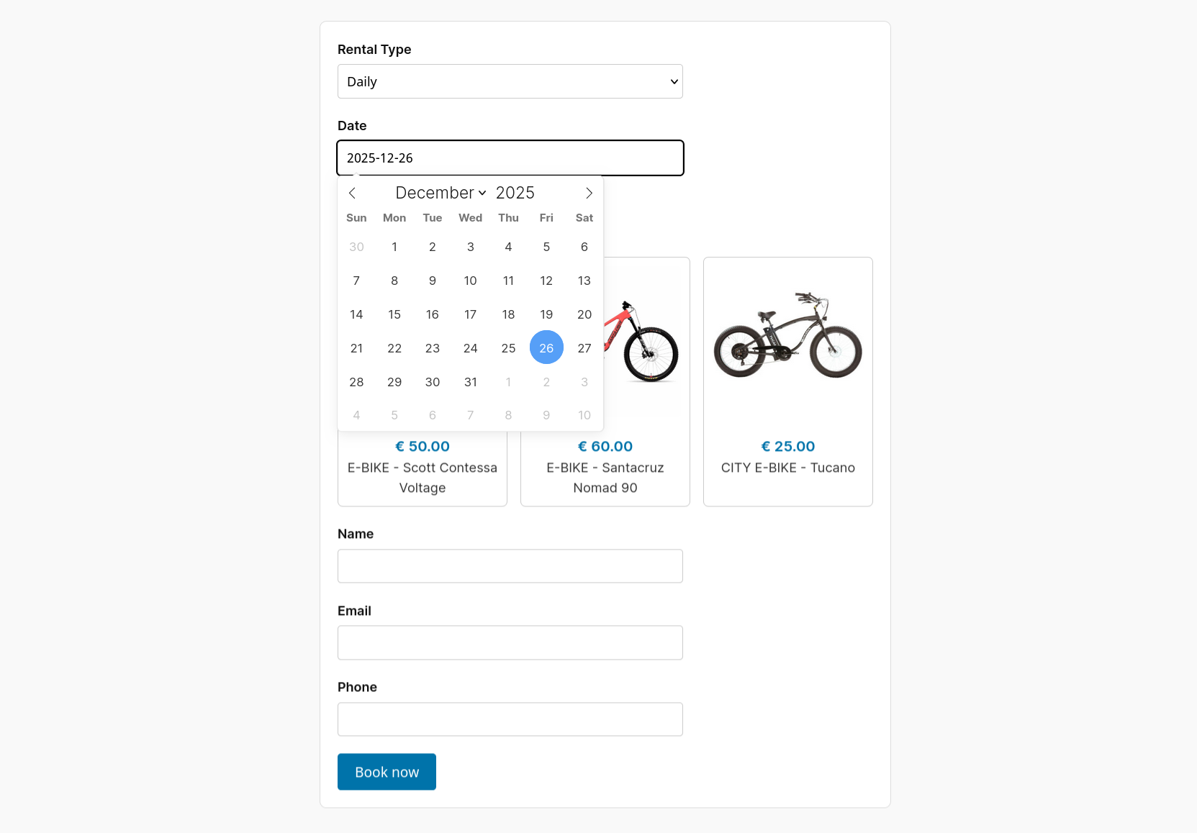Pick next-month day 10 in calendar
The height and width of the screenshot is (833, 1197).
pyautogui.click(x=584, y=415)
